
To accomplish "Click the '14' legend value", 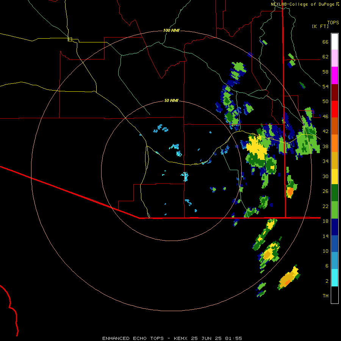I will [325, 236].
